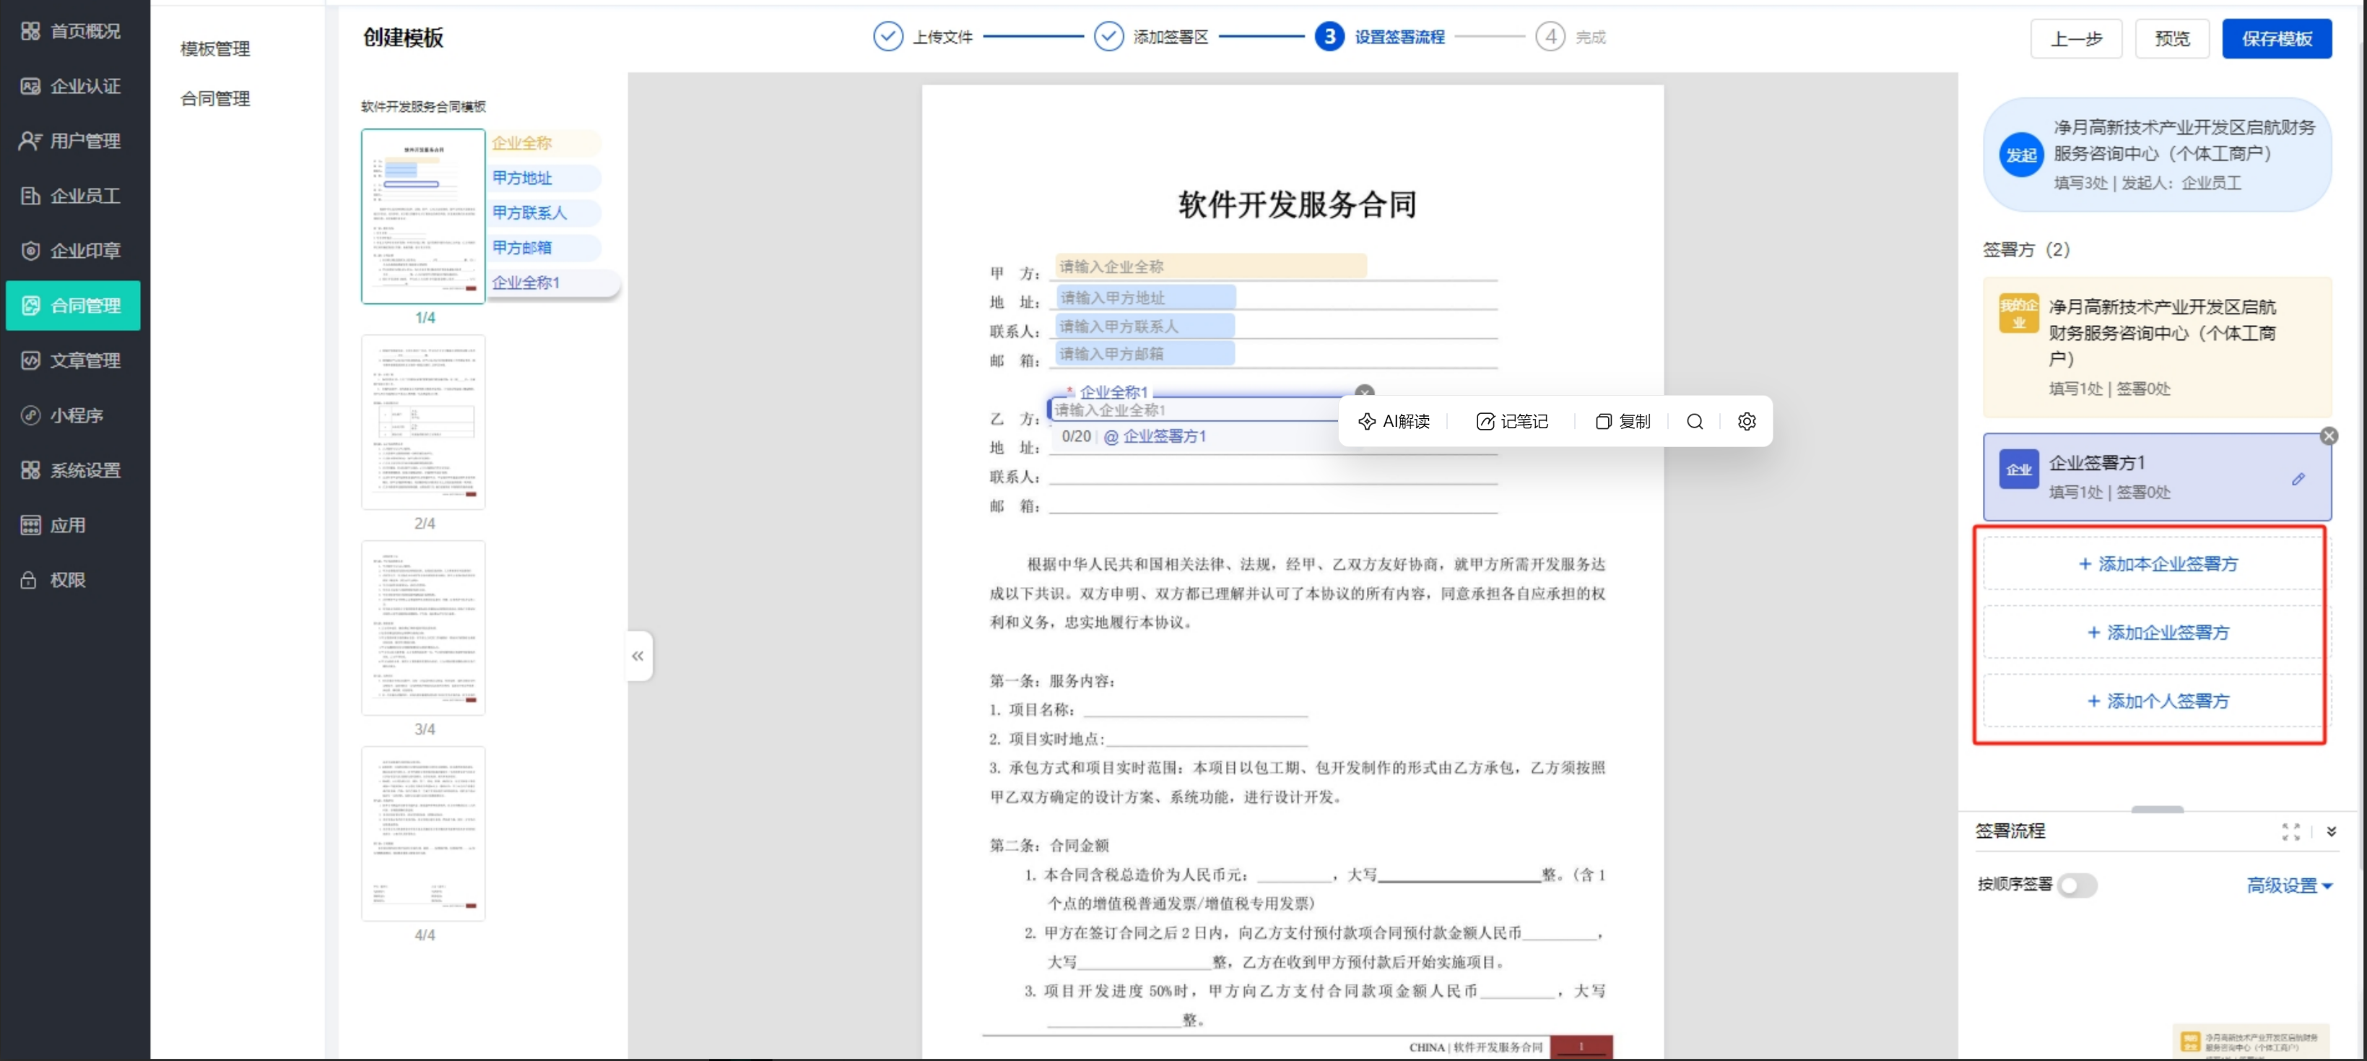The width and height of the screenshot is (2367, 1061).
Task: Select the 甲方地址 field tag
Action: (x=544, y=178)
